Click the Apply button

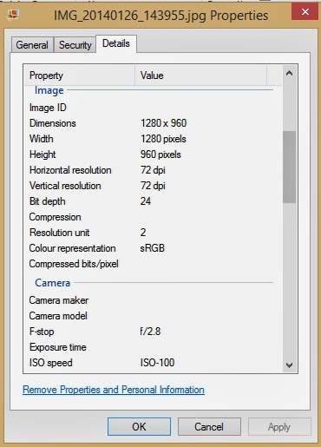(x=279, y=427)
